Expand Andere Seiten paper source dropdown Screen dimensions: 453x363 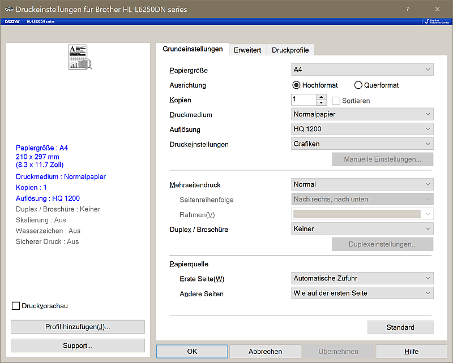tap(362, 293)
